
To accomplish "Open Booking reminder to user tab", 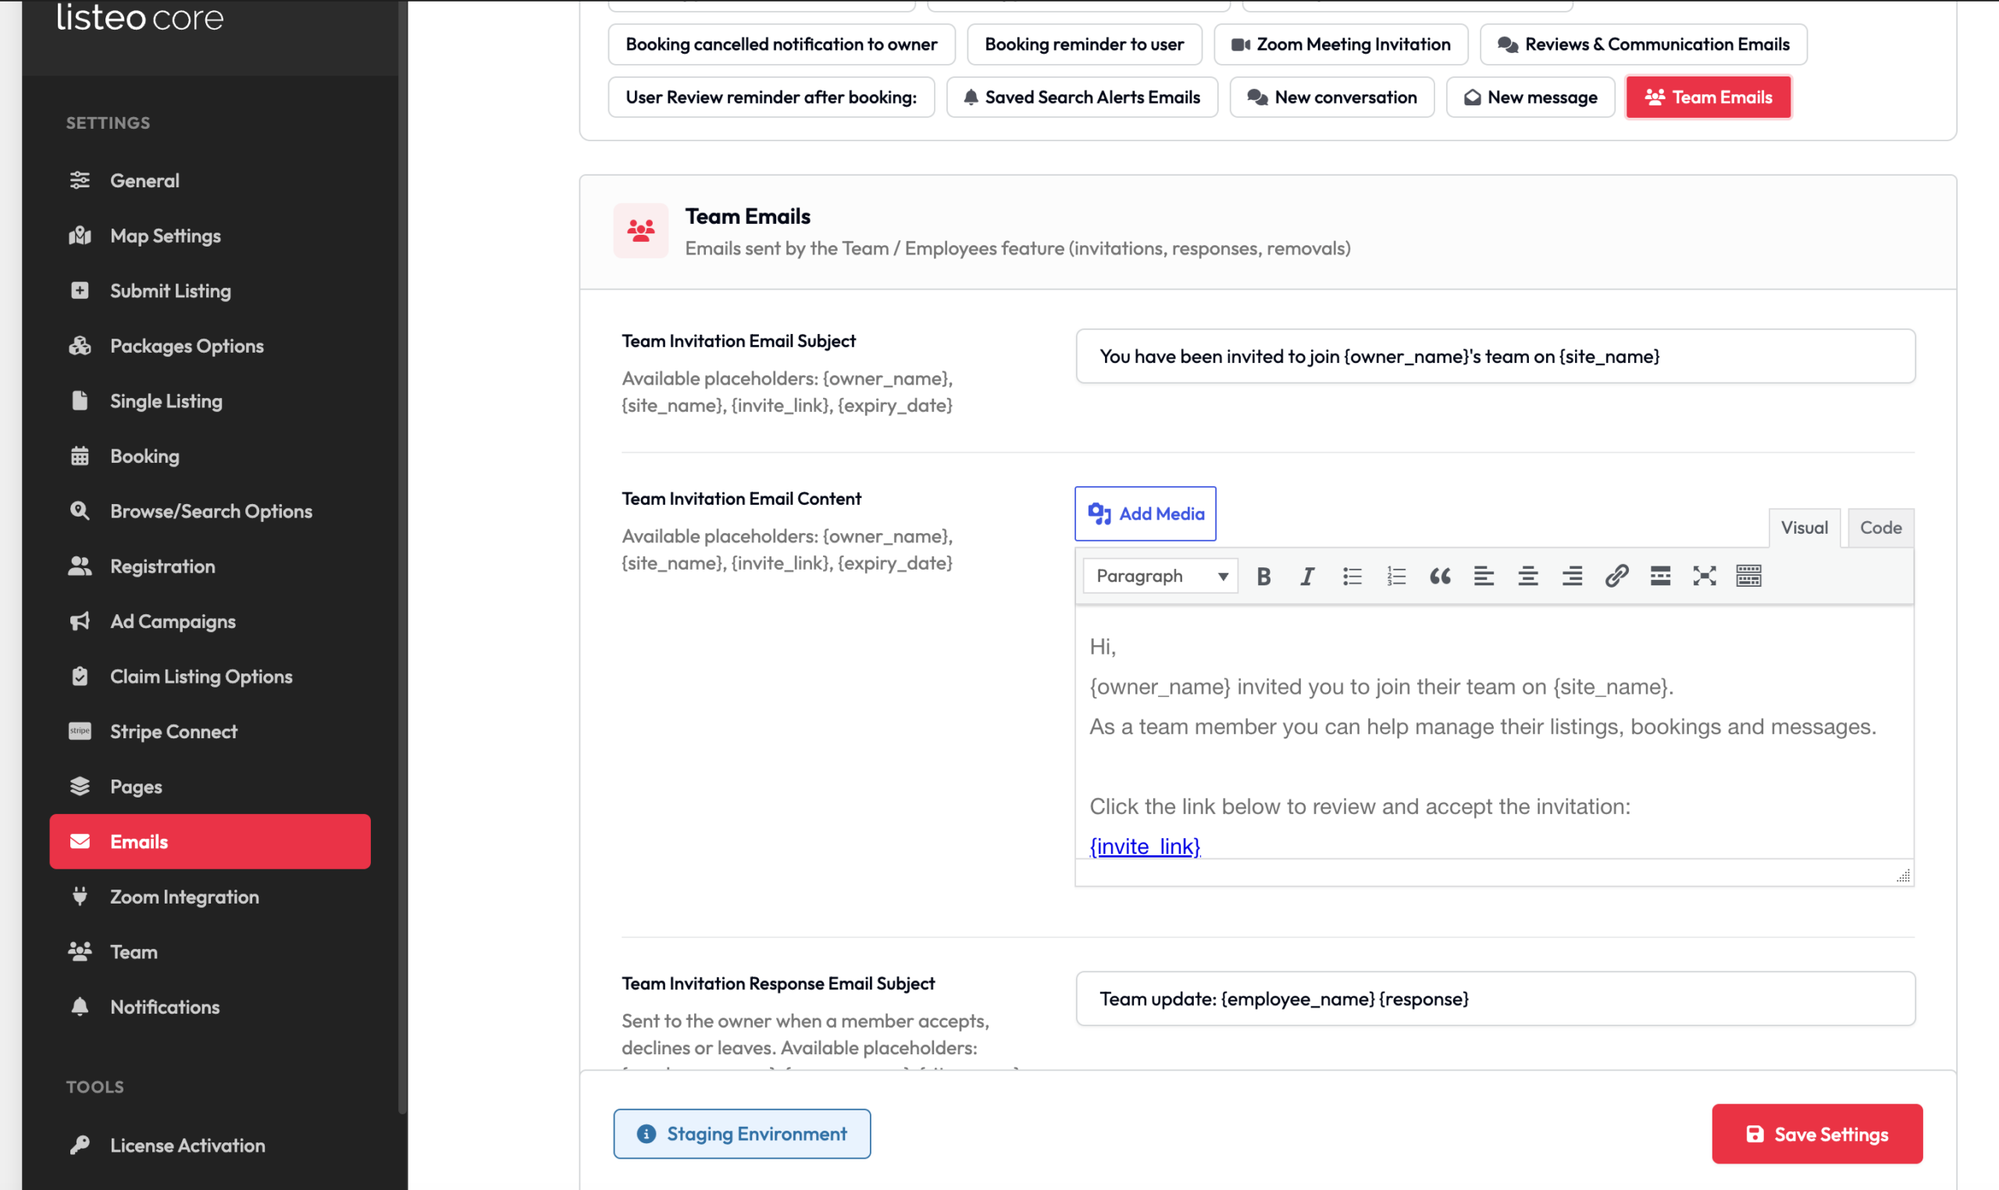I will 1085,44.
